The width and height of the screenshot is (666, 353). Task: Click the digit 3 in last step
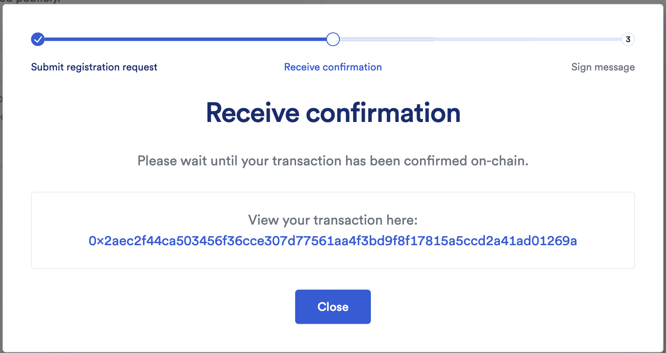pyautogui.click(x=628, y=40)
